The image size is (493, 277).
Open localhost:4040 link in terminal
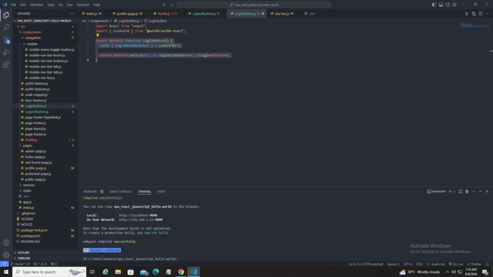138,215
